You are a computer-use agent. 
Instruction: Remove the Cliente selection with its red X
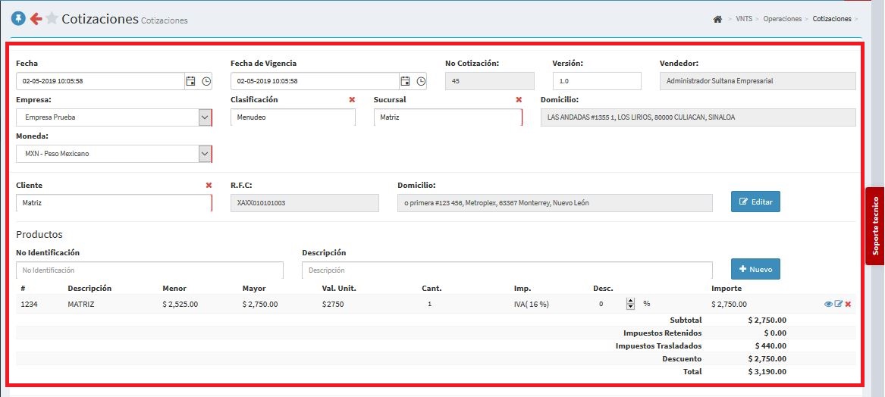(x=209, y=186)
